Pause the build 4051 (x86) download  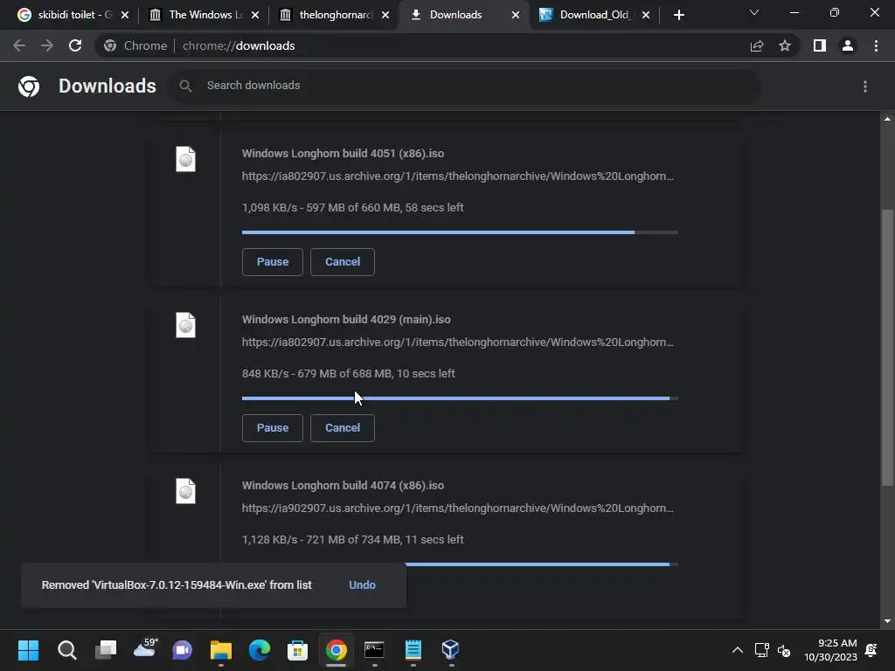(273, 262)
